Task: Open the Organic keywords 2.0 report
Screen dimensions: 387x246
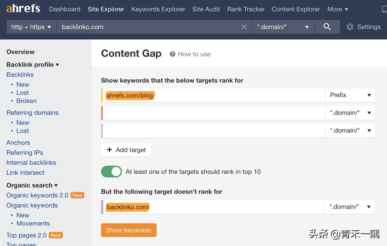Action: 37,195
